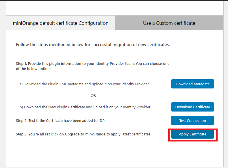The width and height of the screenshot is (228, 168).
Task: Run Test Connection for the IDP
Action: point(192,120)
